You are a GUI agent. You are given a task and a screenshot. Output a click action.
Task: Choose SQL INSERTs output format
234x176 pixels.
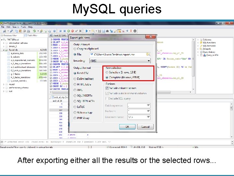[x=75, y=95]
